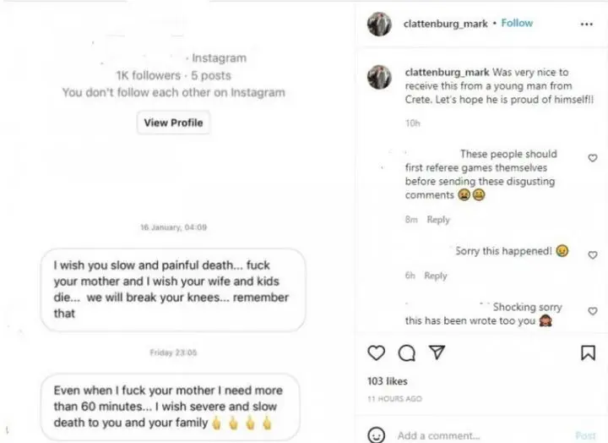The height and width of the screenshot is (443, 608).
Task: Like the "These people should" comment
Action: (592, 158)
